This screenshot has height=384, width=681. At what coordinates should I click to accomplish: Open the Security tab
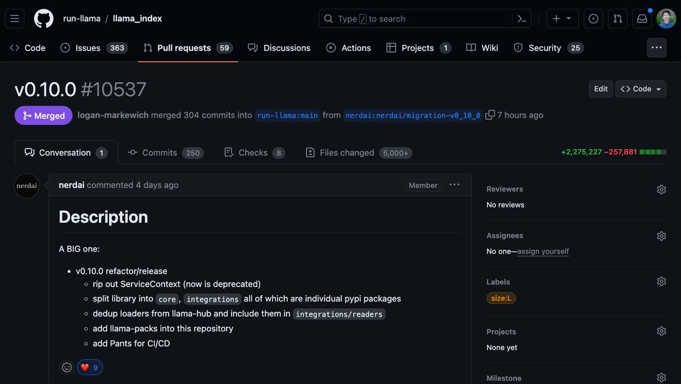point(548,48)
